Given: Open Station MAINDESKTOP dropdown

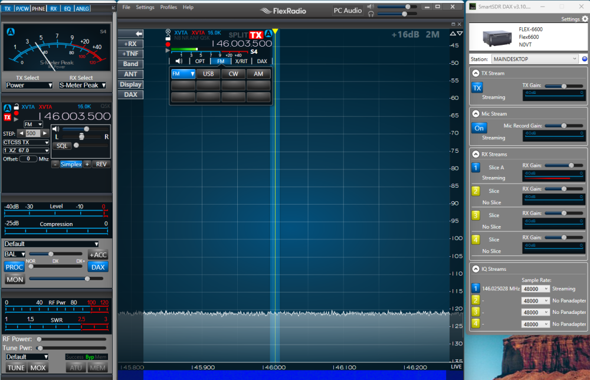Looking at the screenshot, I should [535, 59].
